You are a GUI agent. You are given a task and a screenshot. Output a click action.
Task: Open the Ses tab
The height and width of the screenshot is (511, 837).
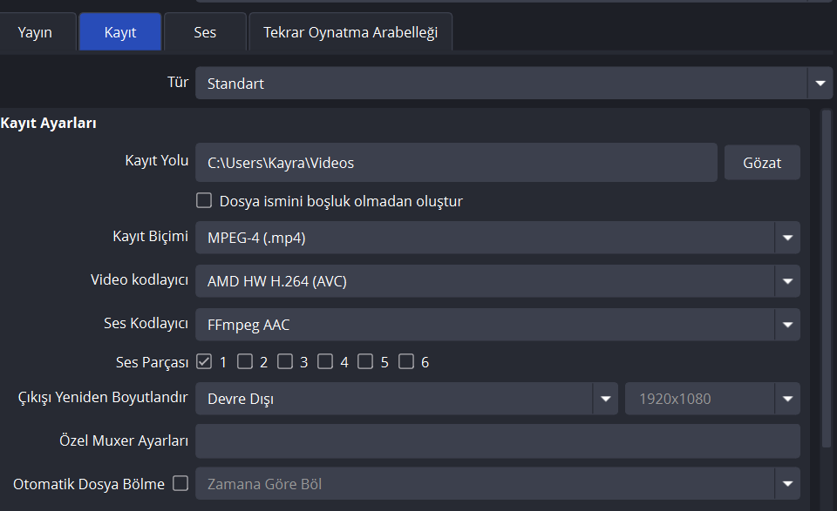[205, 33]
